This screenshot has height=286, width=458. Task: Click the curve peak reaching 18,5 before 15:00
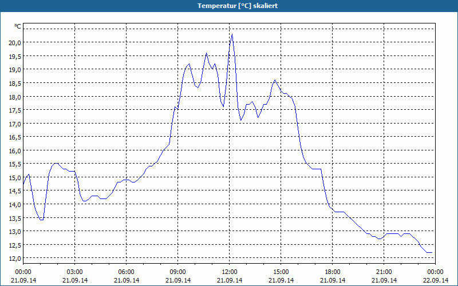click(275, 80)
